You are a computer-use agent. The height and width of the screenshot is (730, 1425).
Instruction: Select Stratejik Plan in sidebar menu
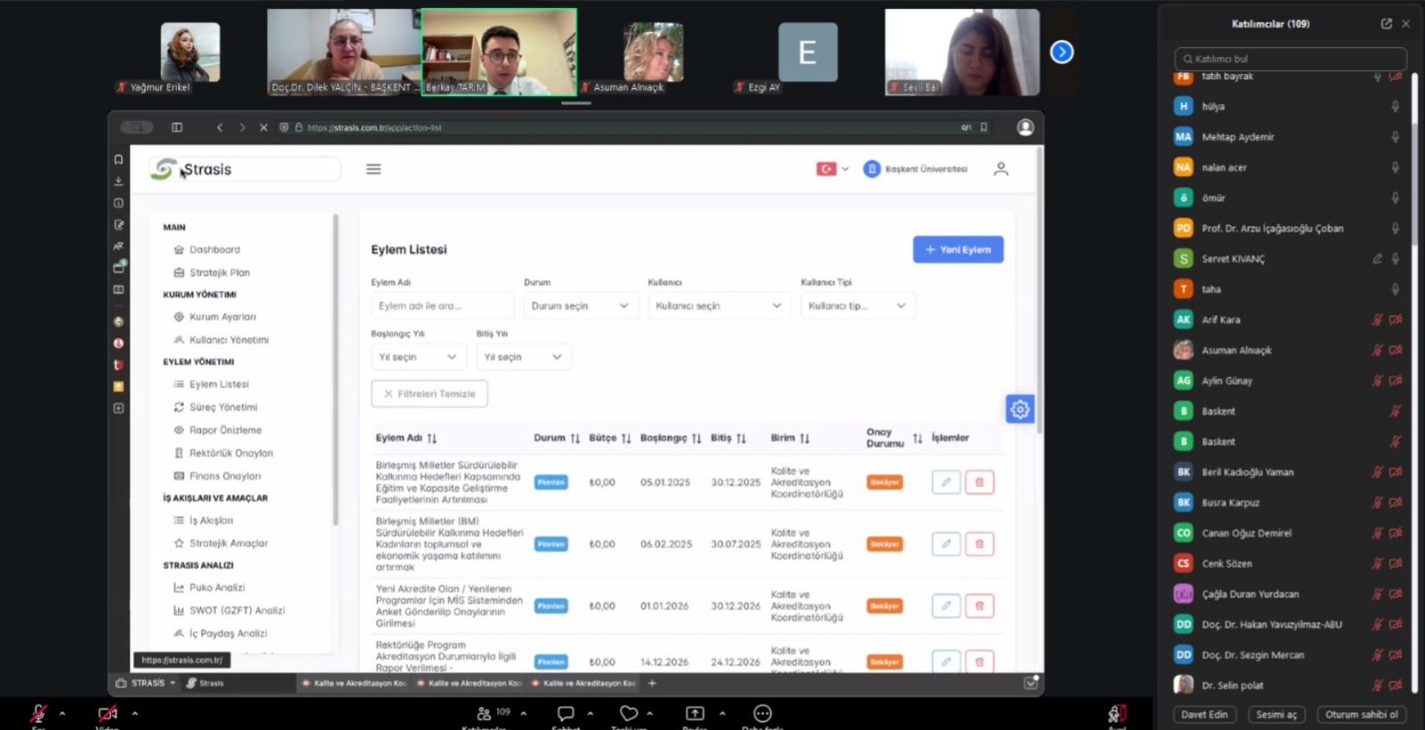pyautogui.click(x=219, y=272)
